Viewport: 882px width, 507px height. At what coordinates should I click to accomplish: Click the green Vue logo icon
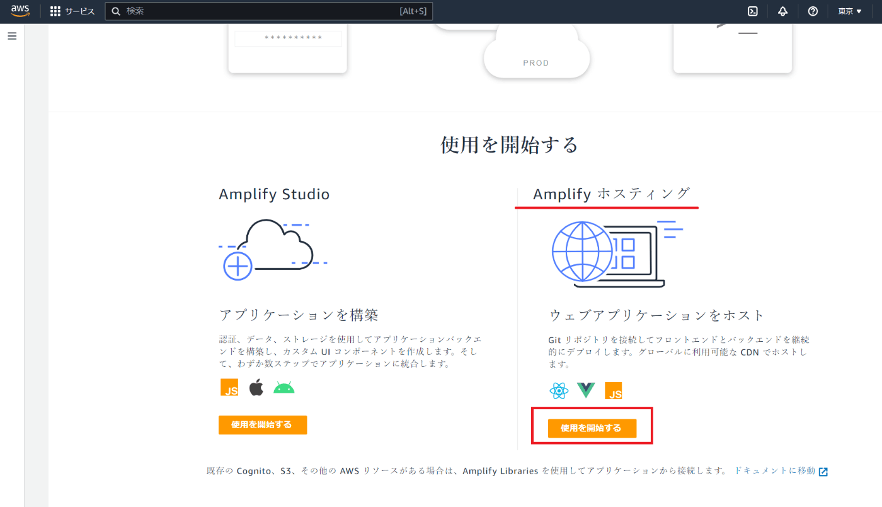pyautogui.click(x=586, y=390)
